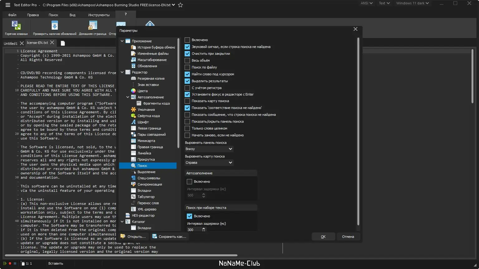The height and width of the screenshot is (269, 479).
Task: Click the Спец-символы pilcrow icon
Action: coord(133,178)
